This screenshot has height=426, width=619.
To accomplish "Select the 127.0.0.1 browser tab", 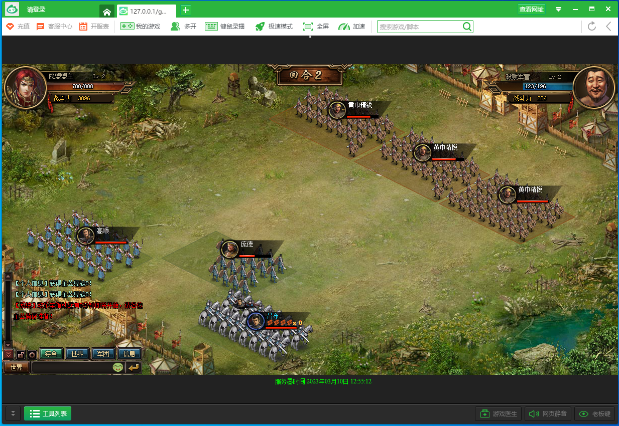I will tap(146, 11).
